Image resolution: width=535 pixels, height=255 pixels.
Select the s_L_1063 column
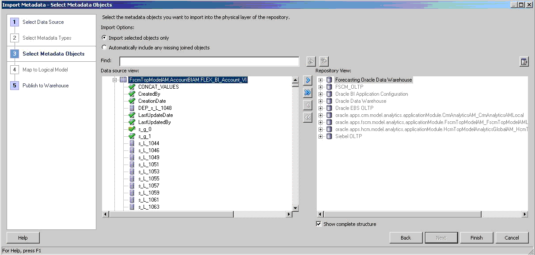pos(149,207)
